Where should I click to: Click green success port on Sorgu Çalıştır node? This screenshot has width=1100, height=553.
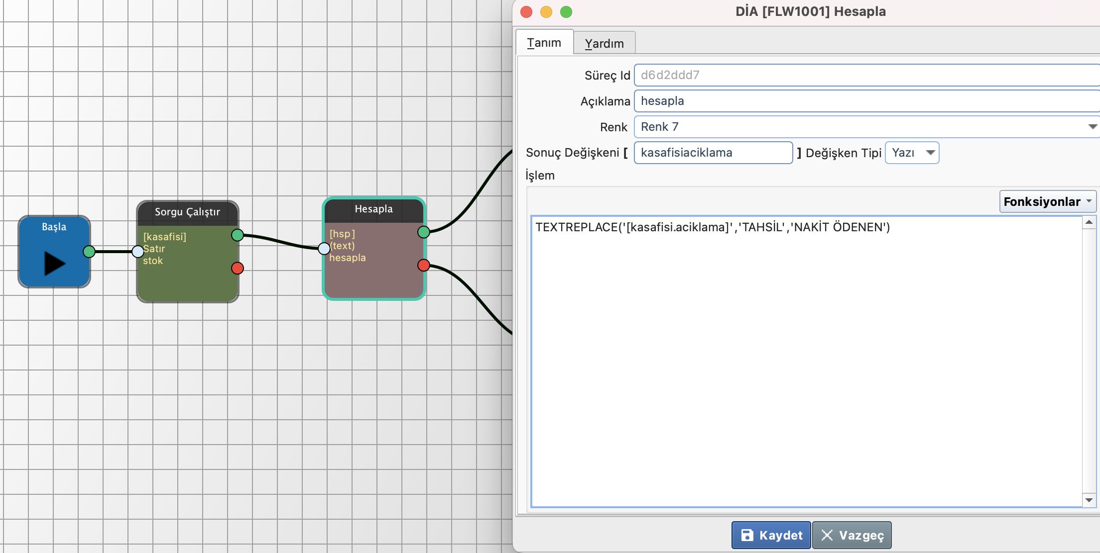(238, 235)
